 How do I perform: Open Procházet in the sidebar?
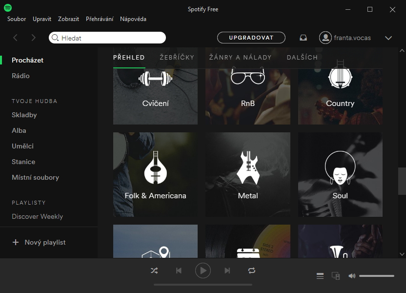tap(28, 60)
